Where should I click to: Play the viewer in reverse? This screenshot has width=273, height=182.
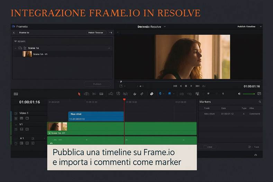pos(181,86)
